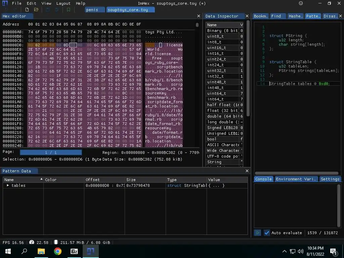Switch to the Disassembler tab
Image resolution: width=344 pixels, height=258 pixels.
point(331,16)
